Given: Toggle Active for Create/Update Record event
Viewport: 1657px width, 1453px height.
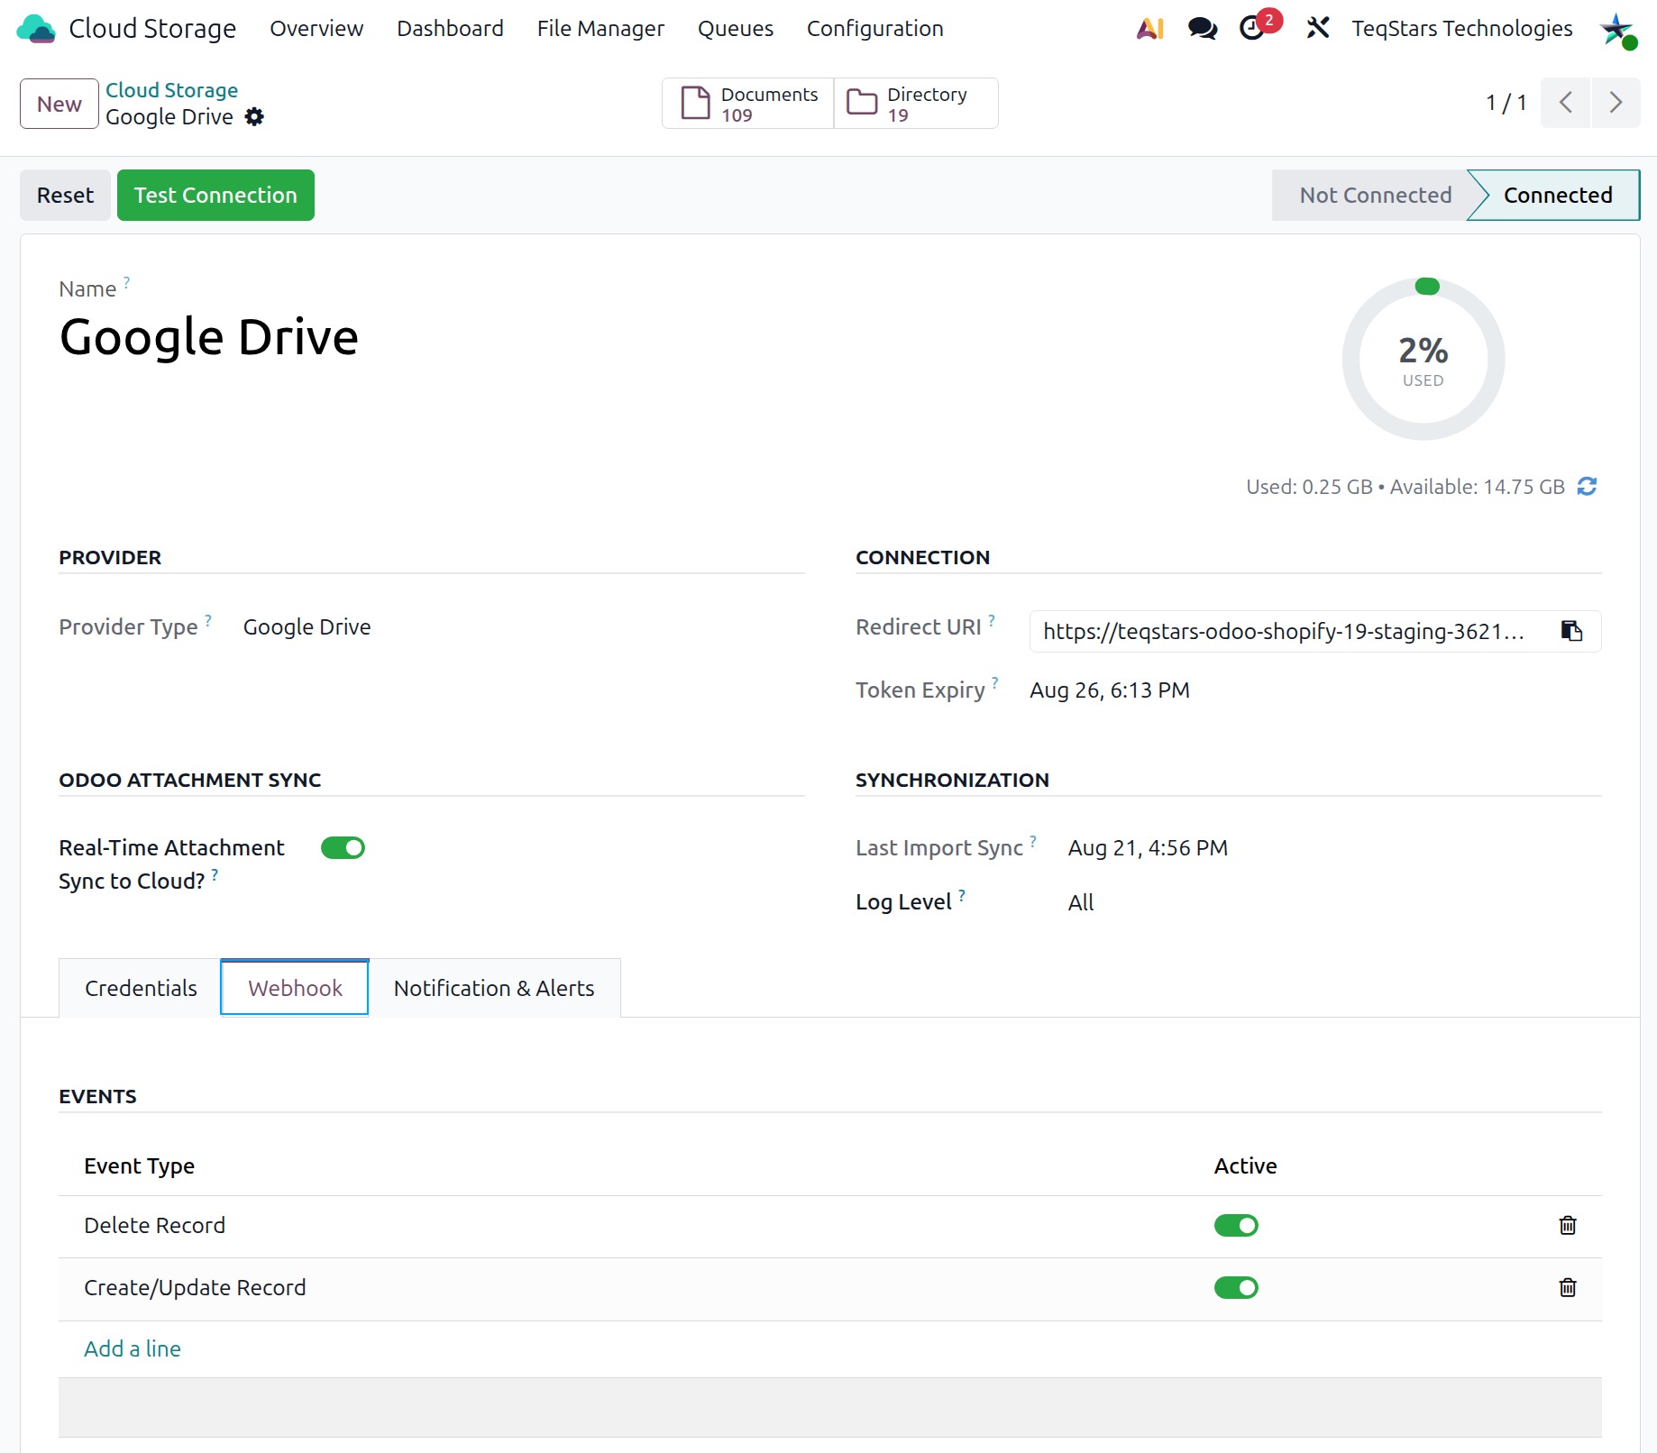Looking at the screenshot, I should (x=1236, y=1288).
